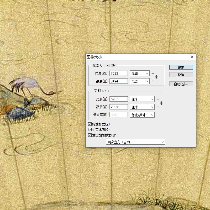Click the 取消 button

click(181, 75)
